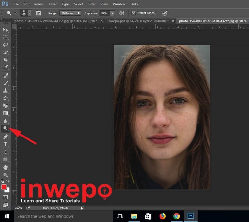Expand the collapsed toolbox panel arrows
The height and width of the screenshot is (222, 249).
click(x=2, y=20)
